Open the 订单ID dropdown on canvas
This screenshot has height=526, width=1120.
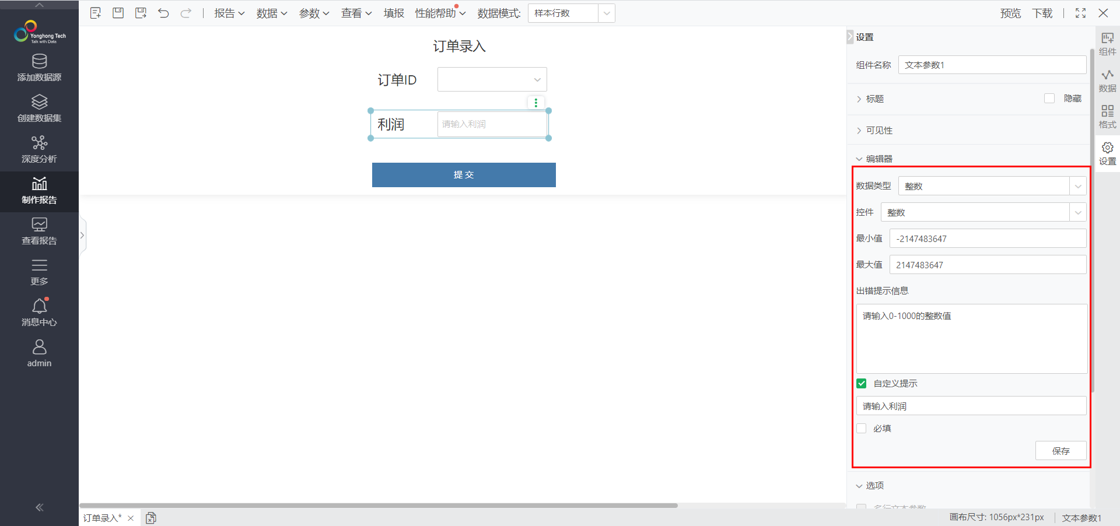(x=492, y=79)
